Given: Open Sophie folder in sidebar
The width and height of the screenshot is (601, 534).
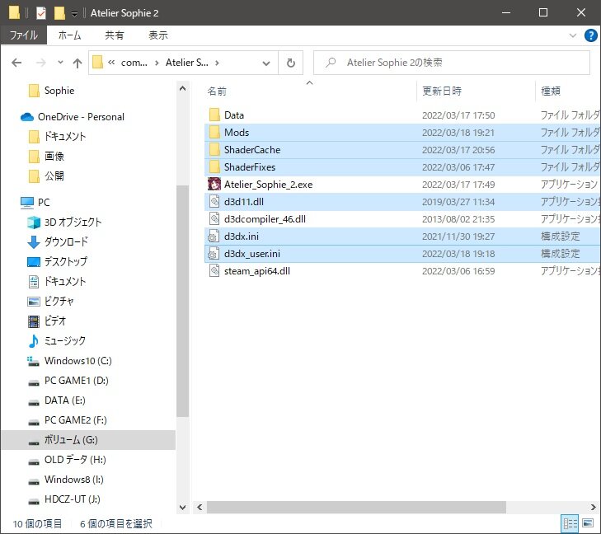Looking at the screenshot, I should (x=59, y=91).
